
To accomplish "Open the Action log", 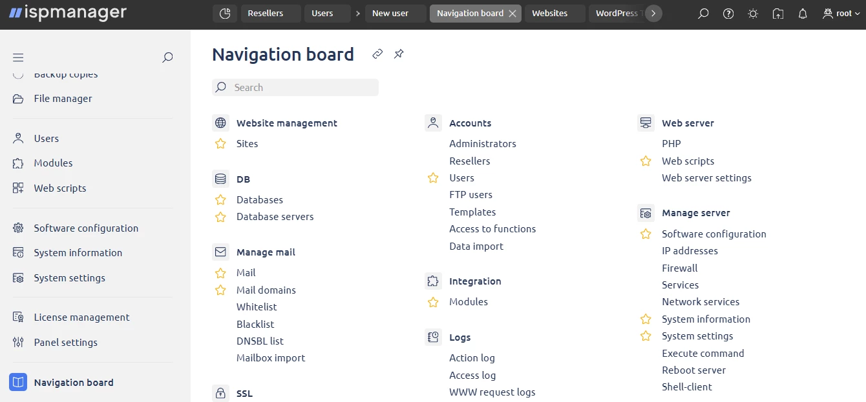I will (x=472, y=357).
